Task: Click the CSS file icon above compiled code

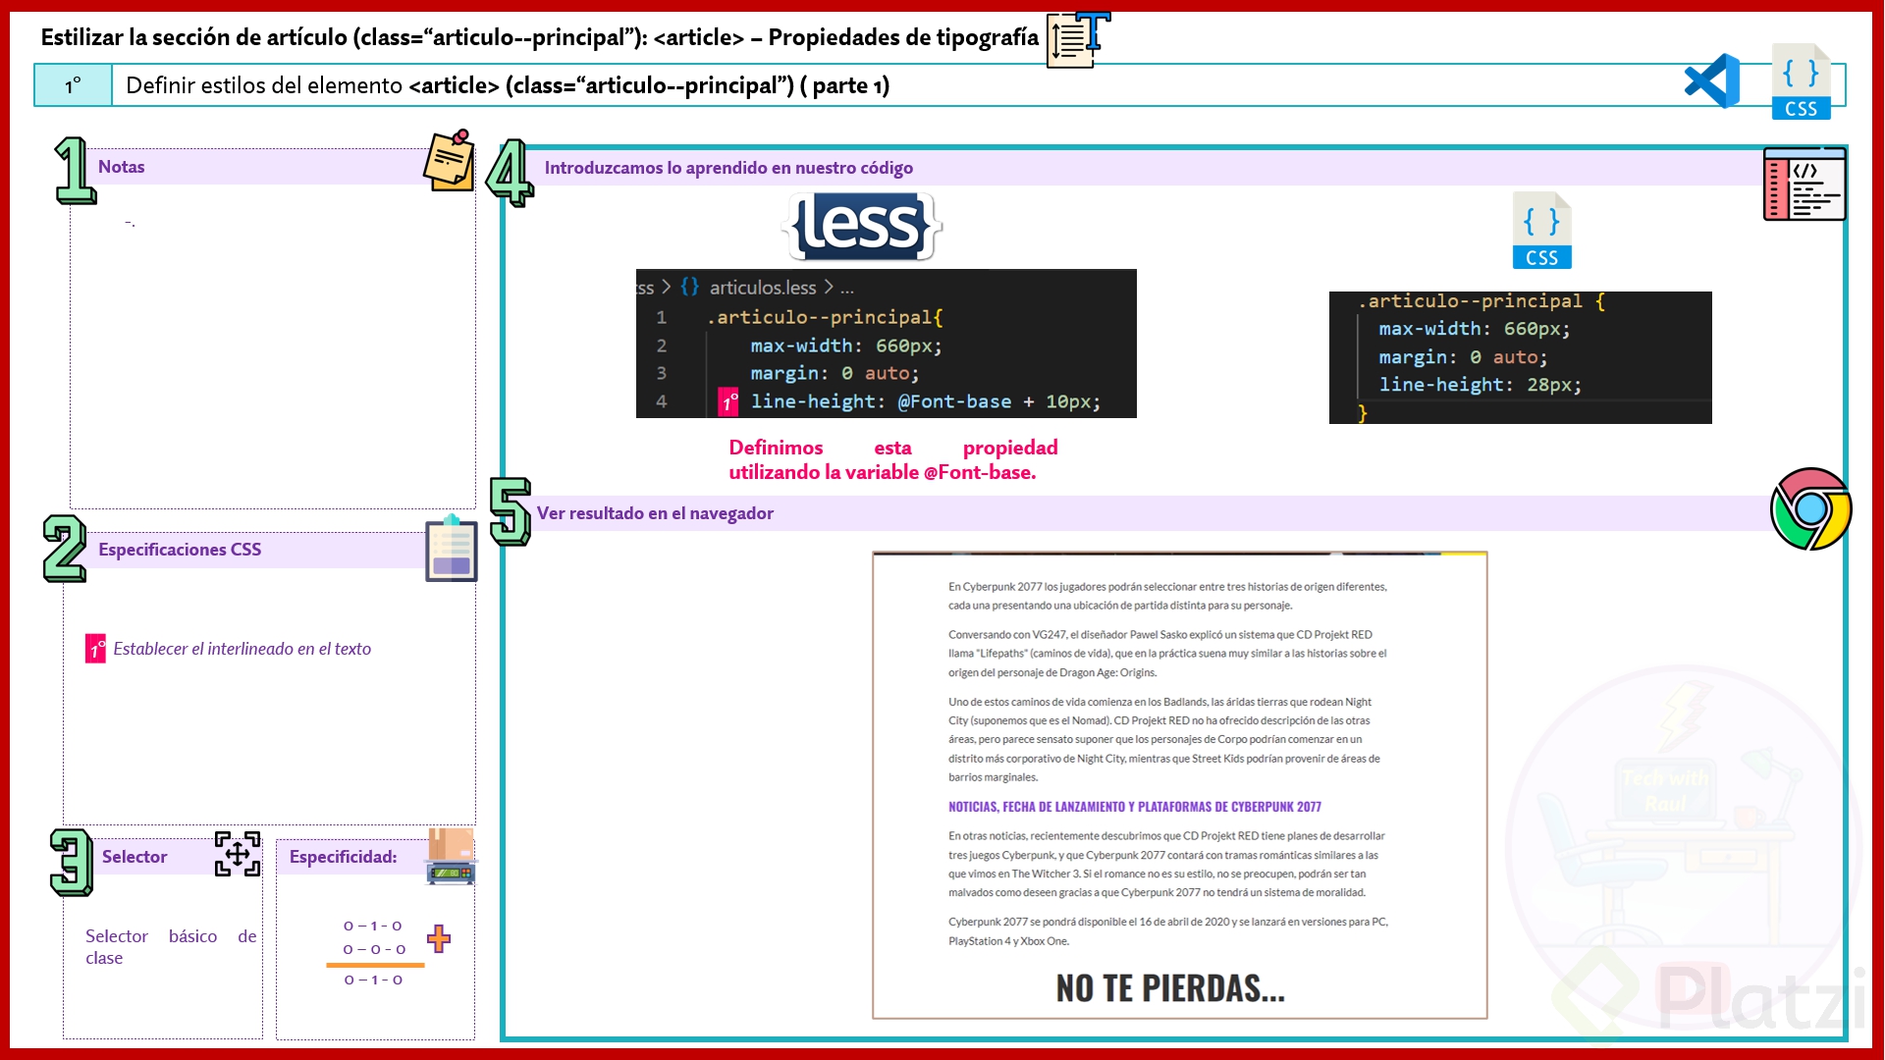Action: tap(1541, 231)
